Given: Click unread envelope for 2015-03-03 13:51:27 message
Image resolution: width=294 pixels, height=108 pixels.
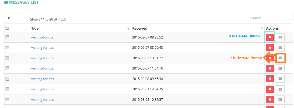Looking at the screenshot, I should [280, 58].
